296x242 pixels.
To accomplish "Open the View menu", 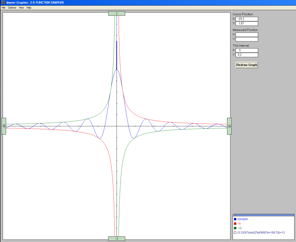I will pos(21,8).
